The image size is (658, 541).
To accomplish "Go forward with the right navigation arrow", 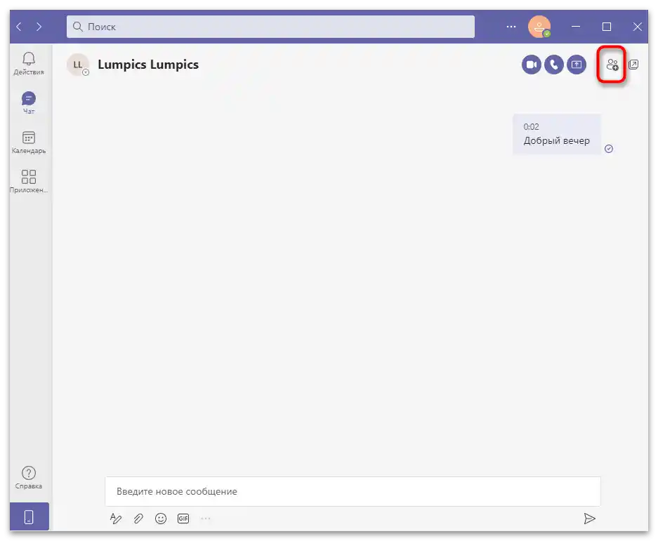I will [39, 27].
